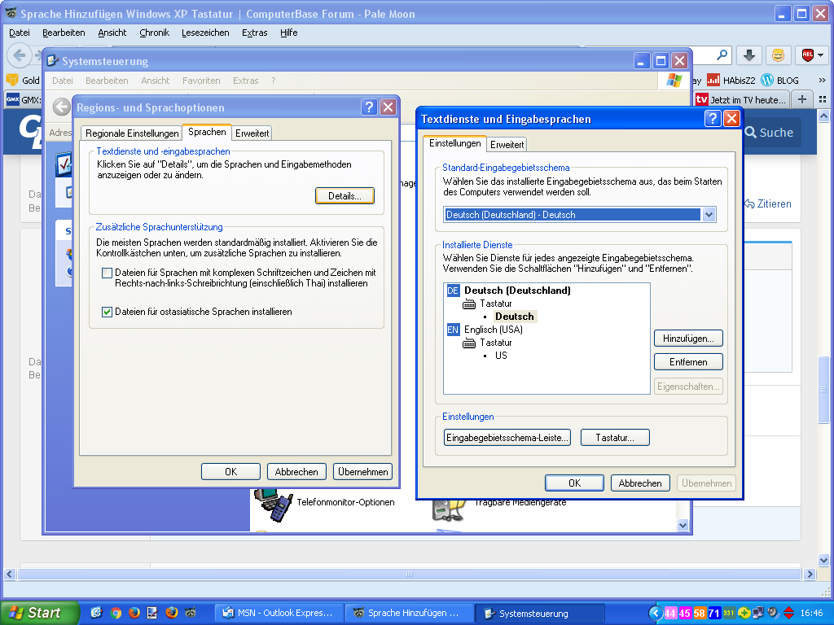Click the magenta 45 tray icon

[x=684, y=613]
